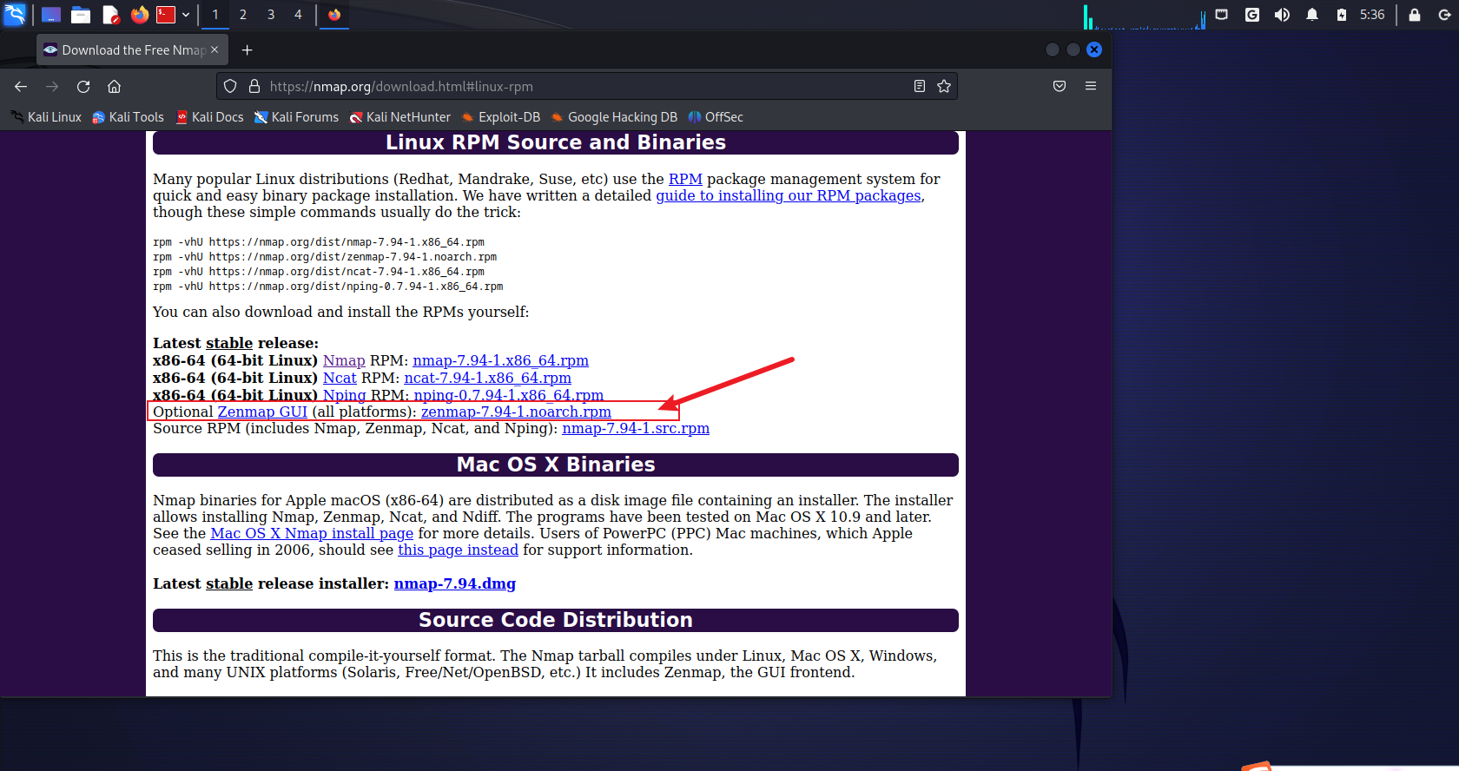
Task: Click the 'Nmap' link before RPM
Action: click(344, 360)
